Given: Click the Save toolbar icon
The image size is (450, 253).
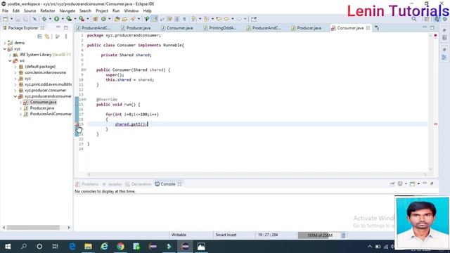Looking at the screenshot, I should pyautogui.click(x=18, y=19).
